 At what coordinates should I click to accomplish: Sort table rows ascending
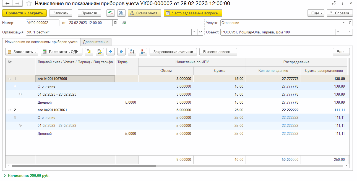132,52
